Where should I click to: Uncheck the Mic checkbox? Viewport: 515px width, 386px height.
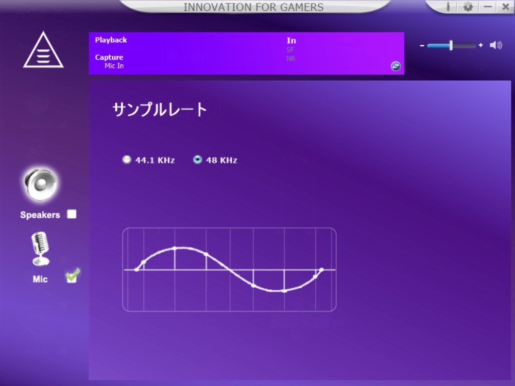(72, 277)
